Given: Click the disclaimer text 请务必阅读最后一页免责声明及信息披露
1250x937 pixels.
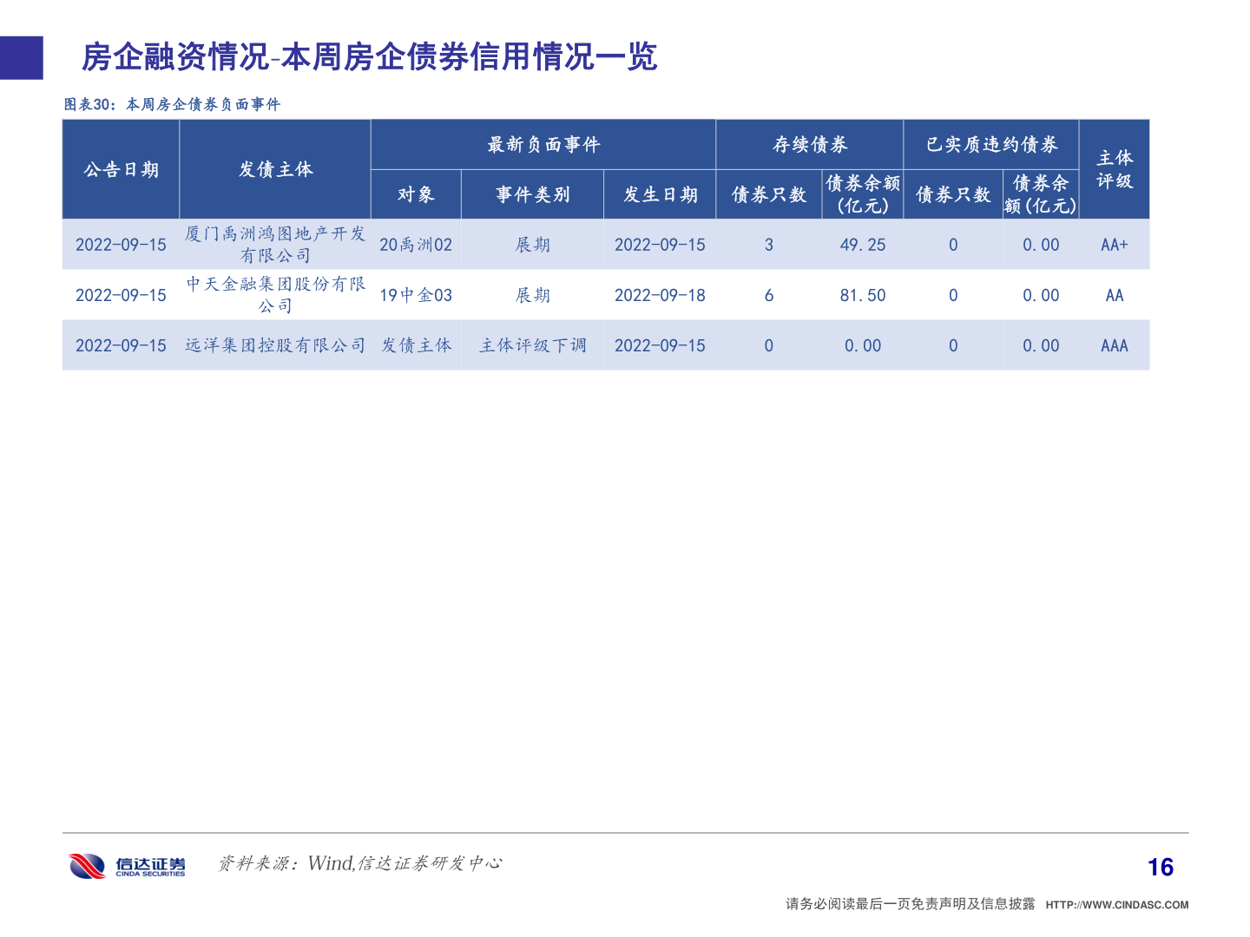Looking at the screenshot, I should point(909,902).
